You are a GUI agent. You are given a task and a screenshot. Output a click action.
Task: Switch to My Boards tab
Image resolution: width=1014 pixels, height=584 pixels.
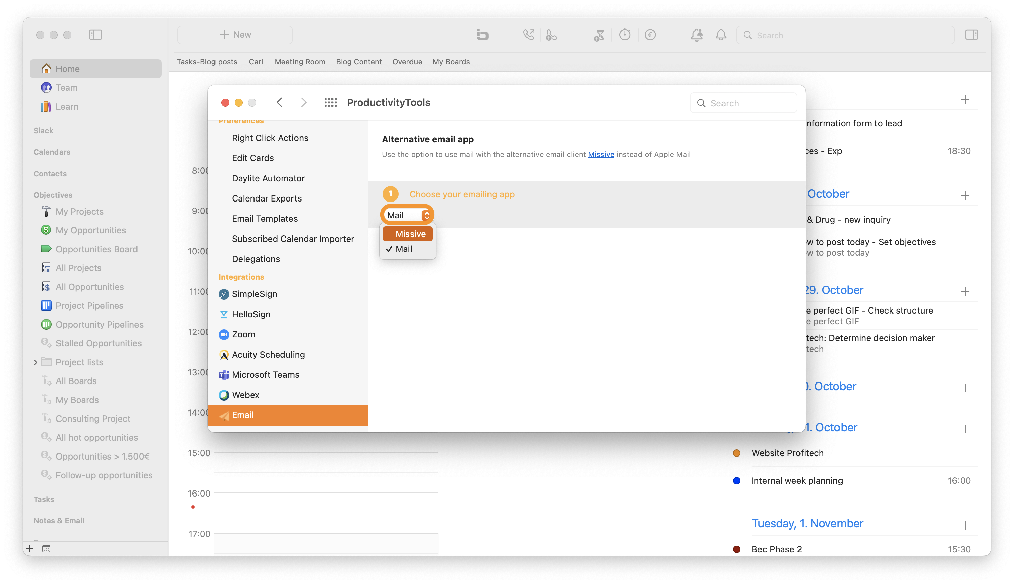click(451, 61)
